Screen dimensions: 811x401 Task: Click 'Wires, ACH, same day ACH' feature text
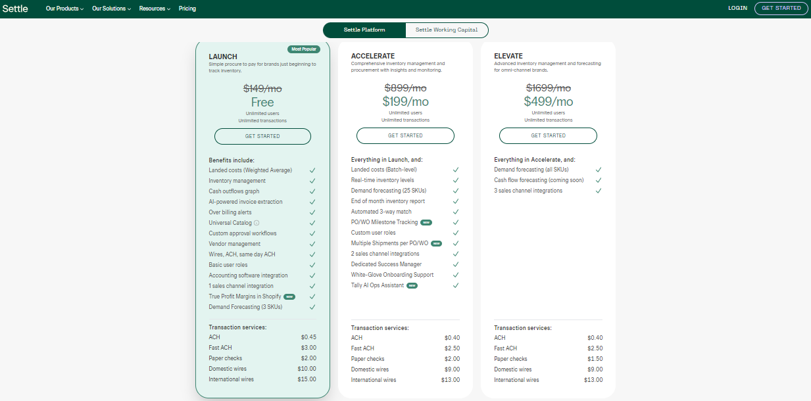[x=242, y=254]
